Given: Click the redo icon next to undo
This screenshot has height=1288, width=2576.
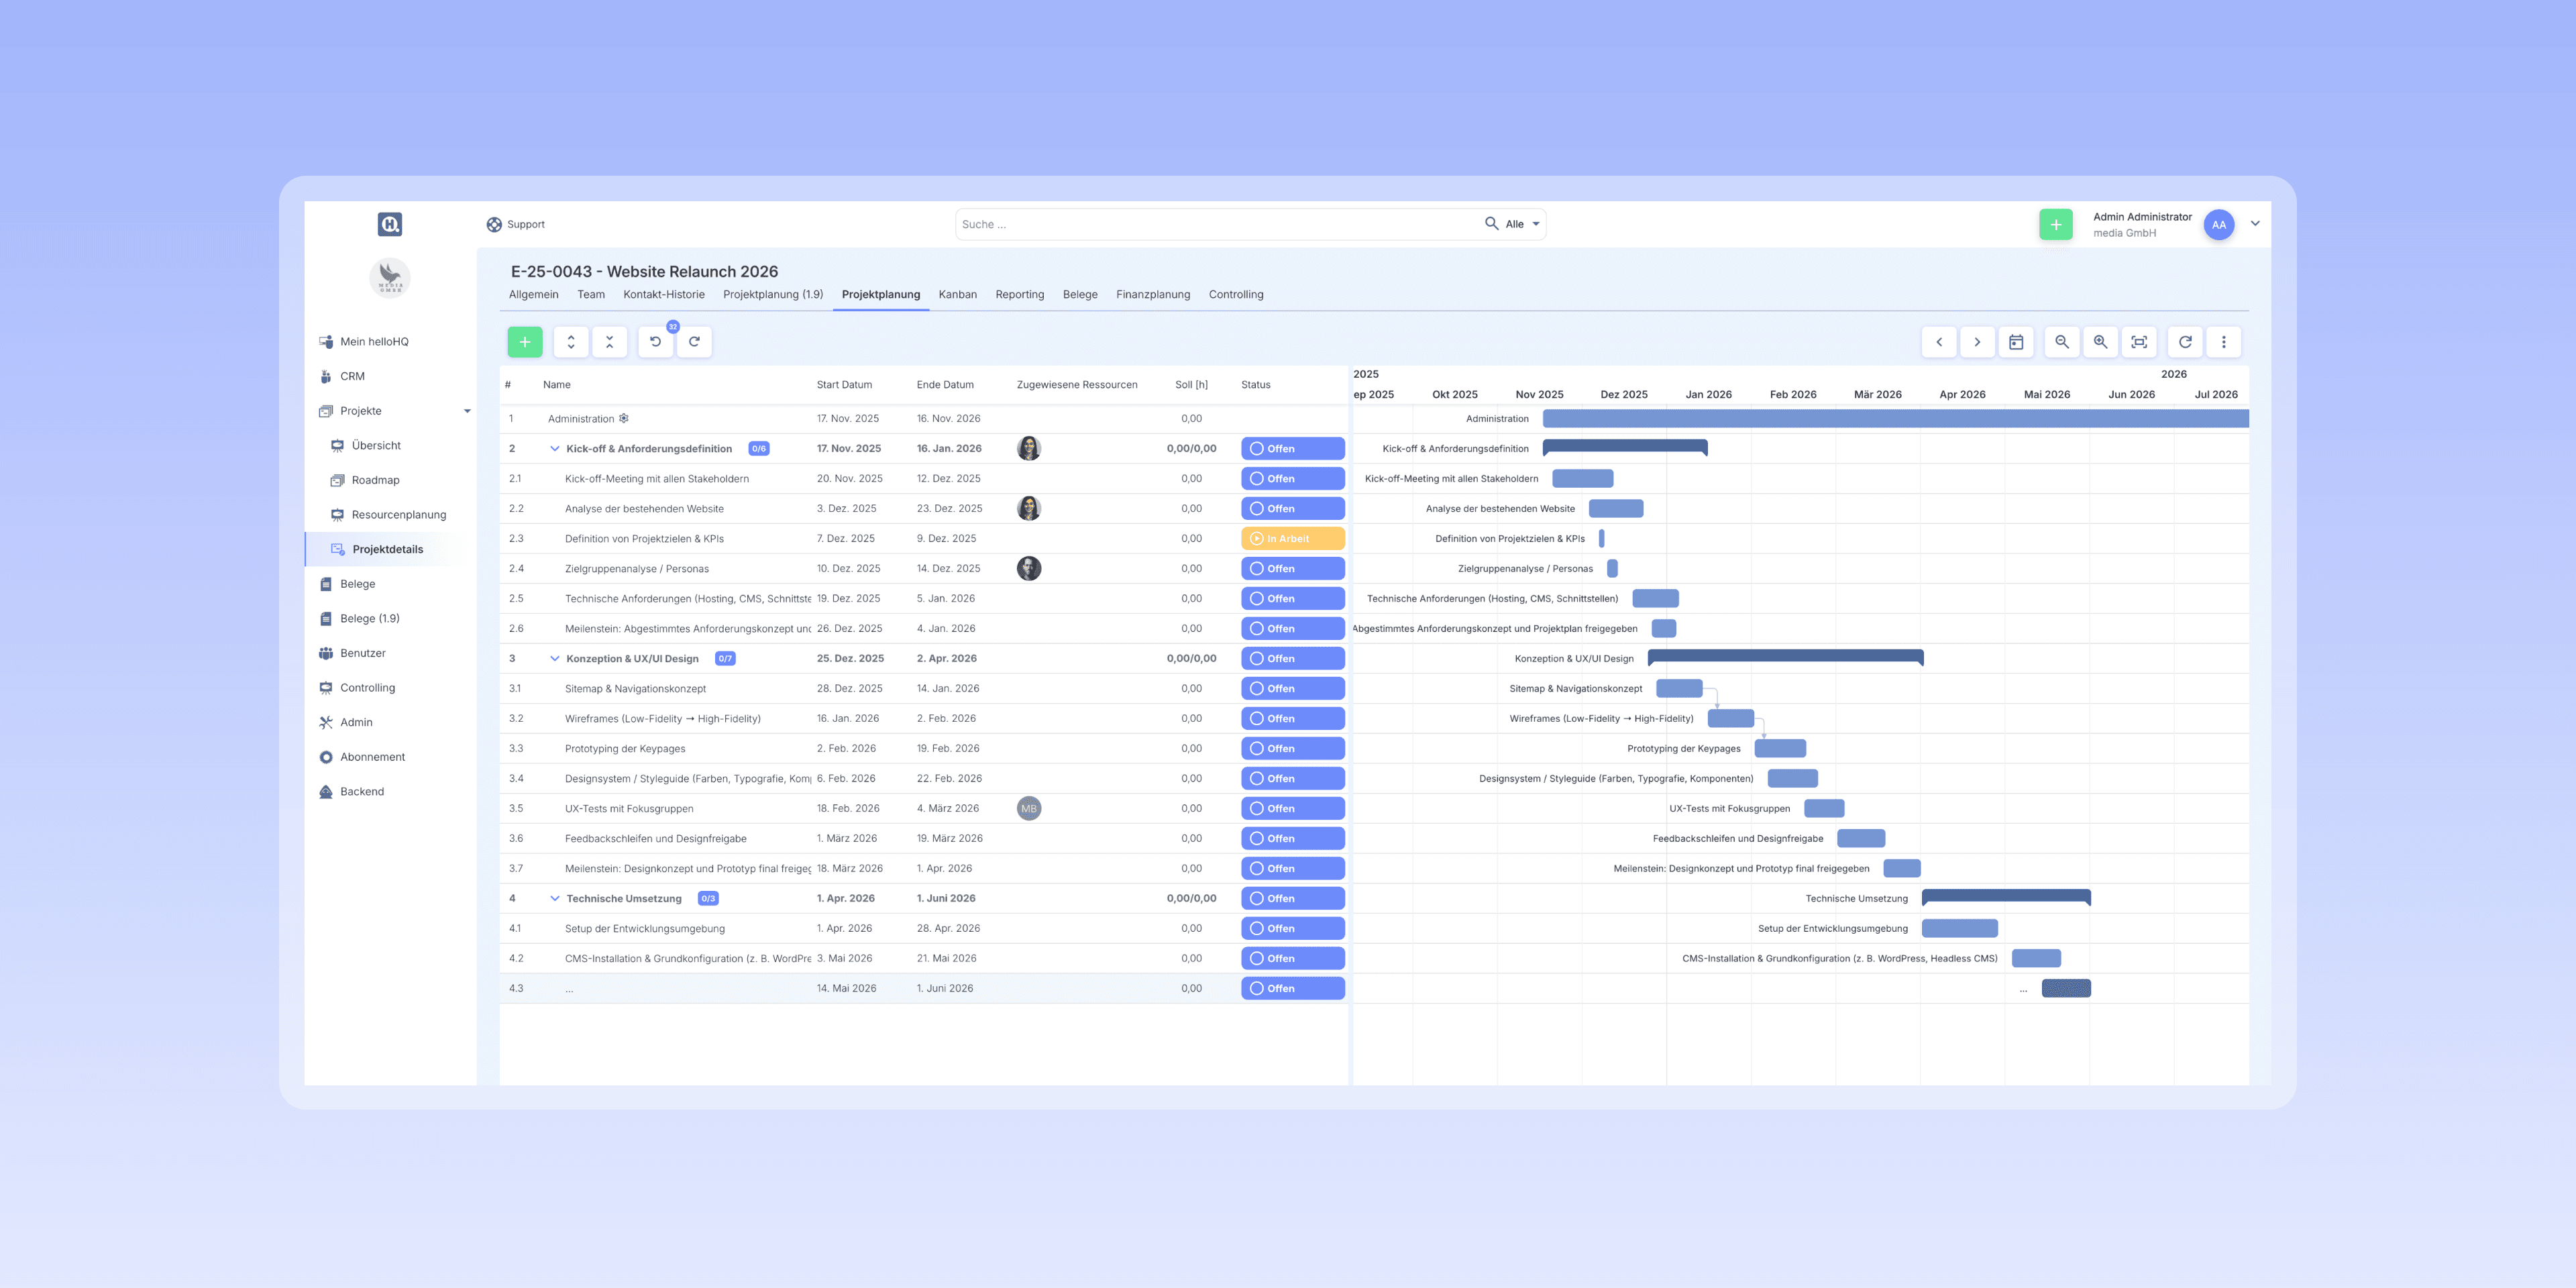Looking at the screenshot, I should pyautogui.click(x=694, y=342).
